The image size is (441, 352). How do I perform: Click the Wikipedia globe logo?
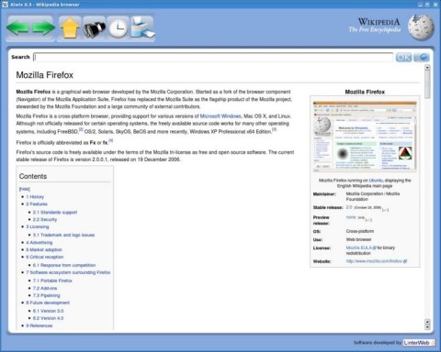point(422,27)
